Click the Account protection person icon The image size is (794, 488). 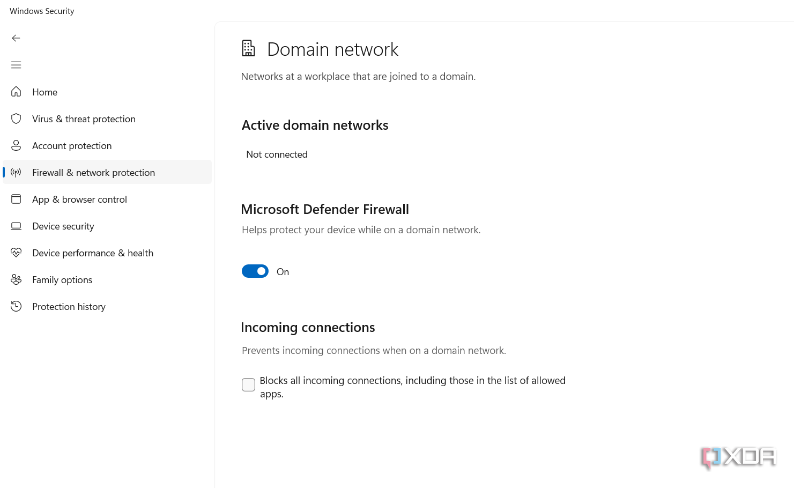[x=16, y=145]
